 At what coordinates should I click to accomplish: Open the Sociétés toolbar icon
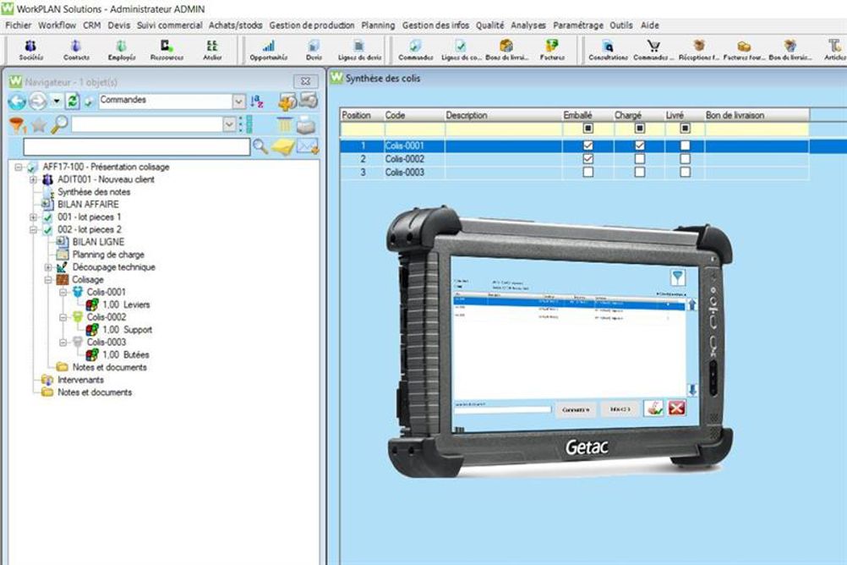(x=30, y=50)
